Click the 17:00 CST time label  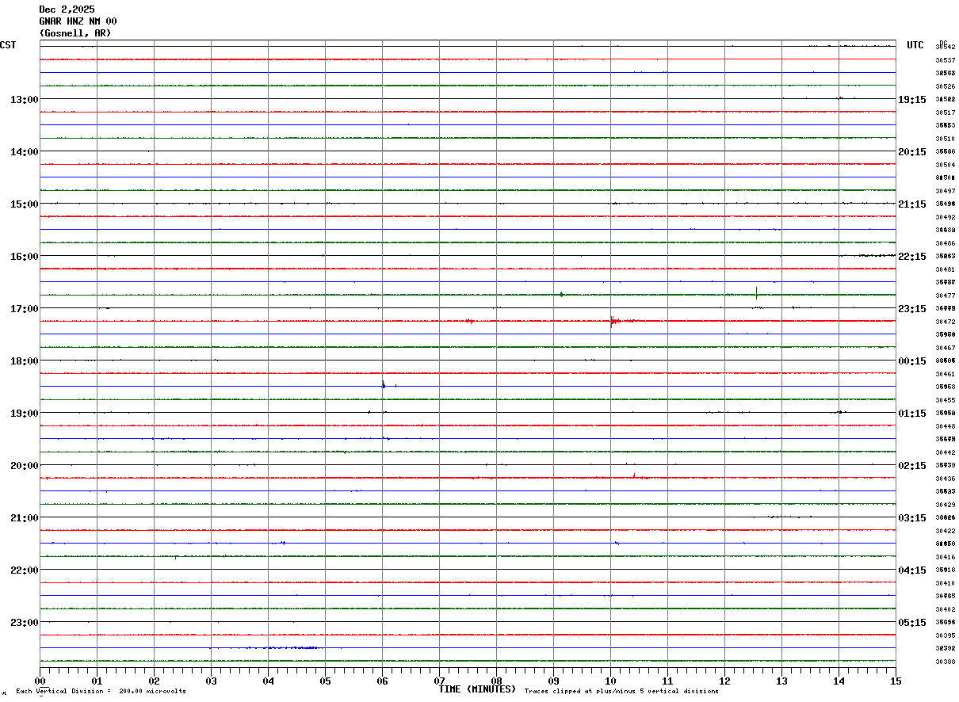(24, 309)
